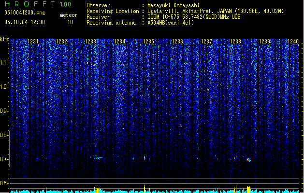Click the 'Receiving Location' label
Screen dimensions: 304x193
click(113, 11)
